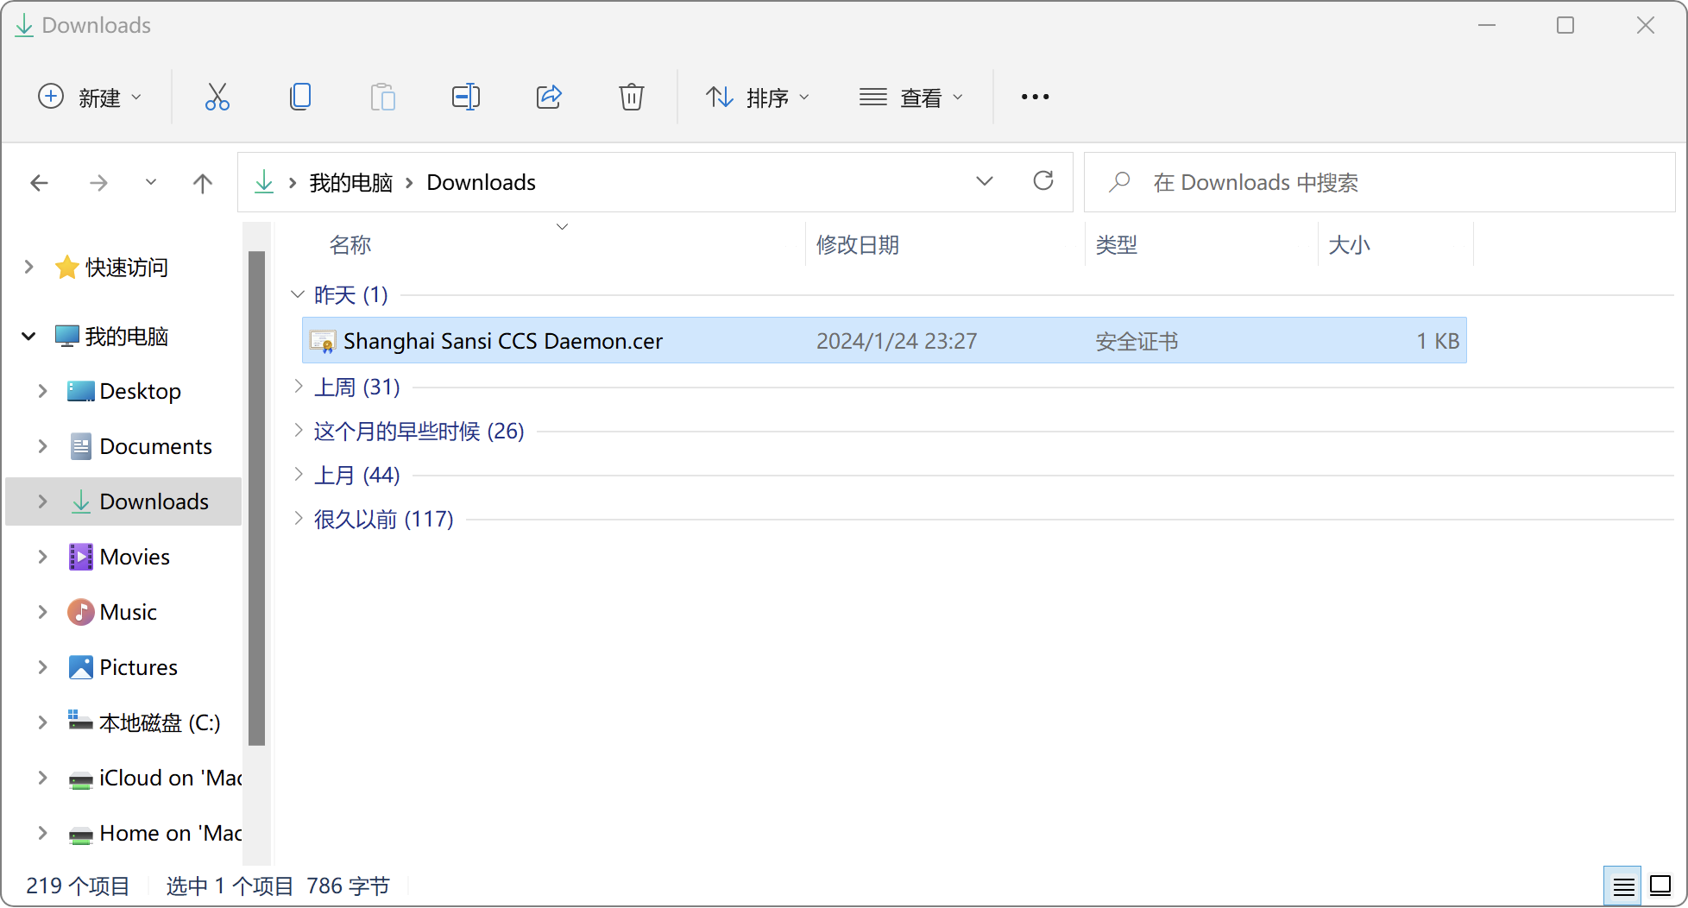The image size is (1688, 908).
Task: Expand the iCloud on 'Mac' node chevron
Action: (42, 778)
